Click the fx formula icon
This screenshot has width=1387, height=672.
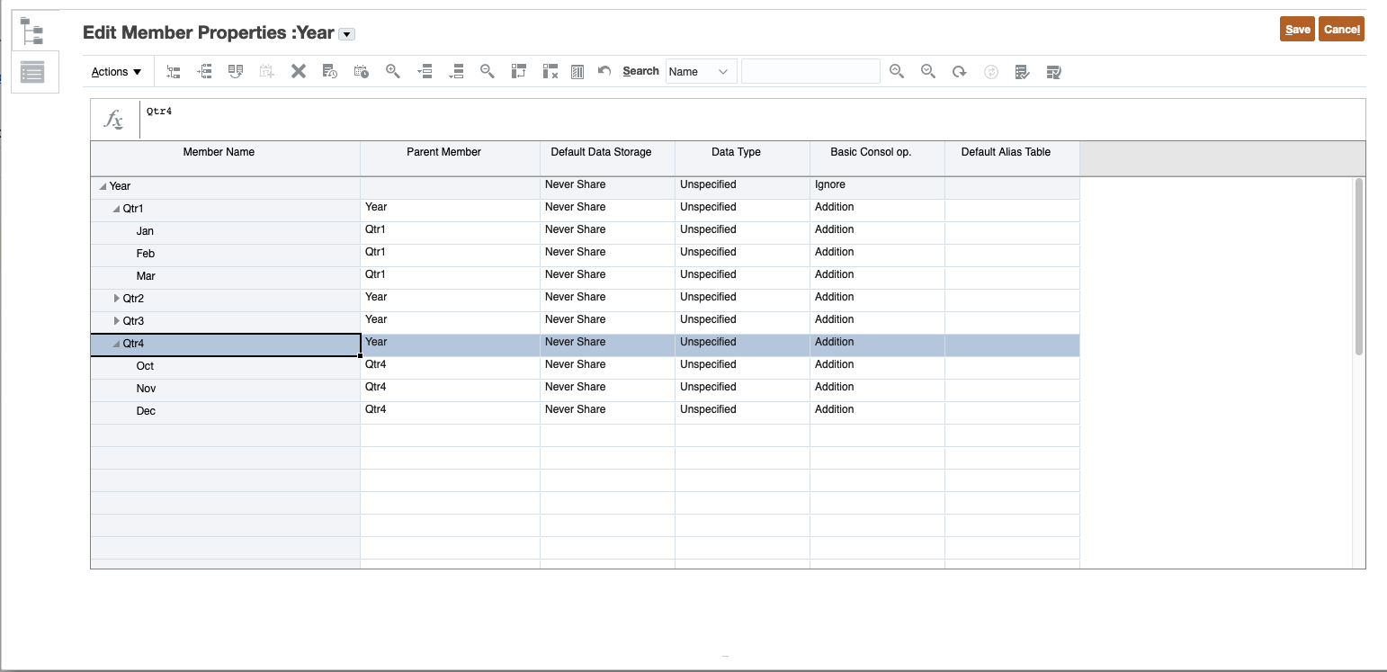point(114,119)
